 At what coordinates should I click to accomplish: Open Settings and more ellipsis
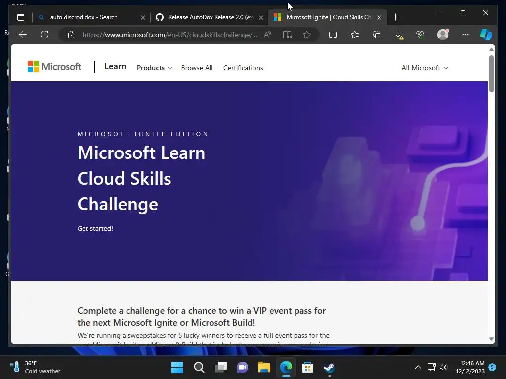pos(465,35)
